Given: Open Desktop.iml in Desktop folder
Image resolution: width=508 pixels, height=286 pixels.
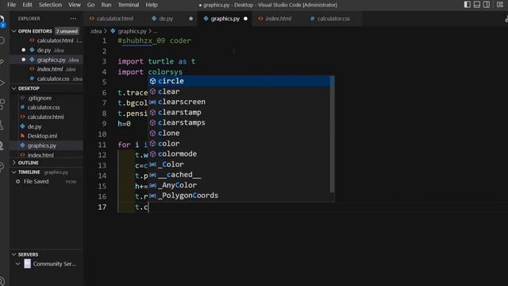Looking at the screenshot, I should [47, 136].
